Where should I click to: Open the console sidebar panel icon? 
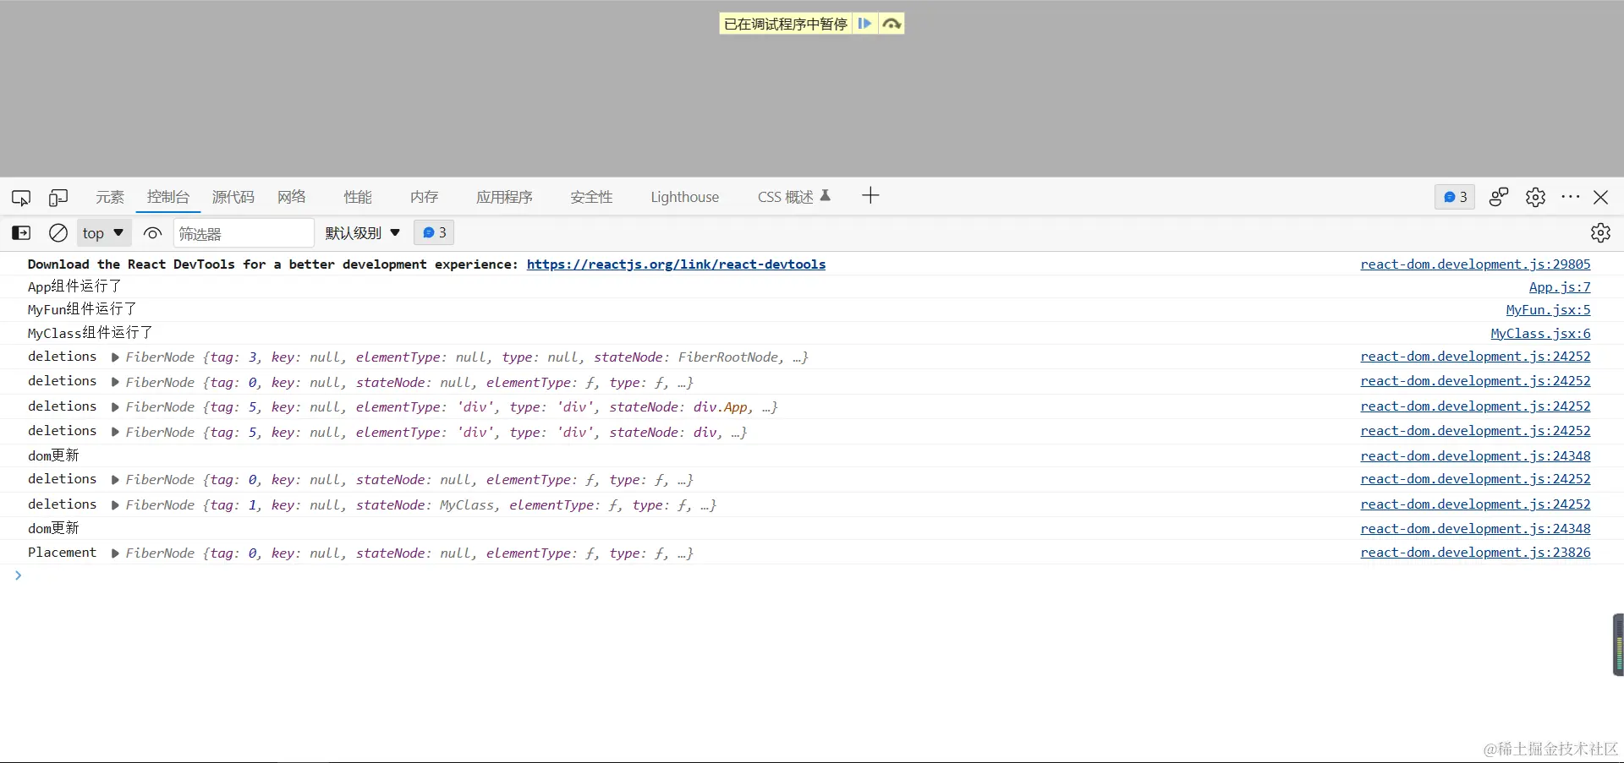(20, 232)
